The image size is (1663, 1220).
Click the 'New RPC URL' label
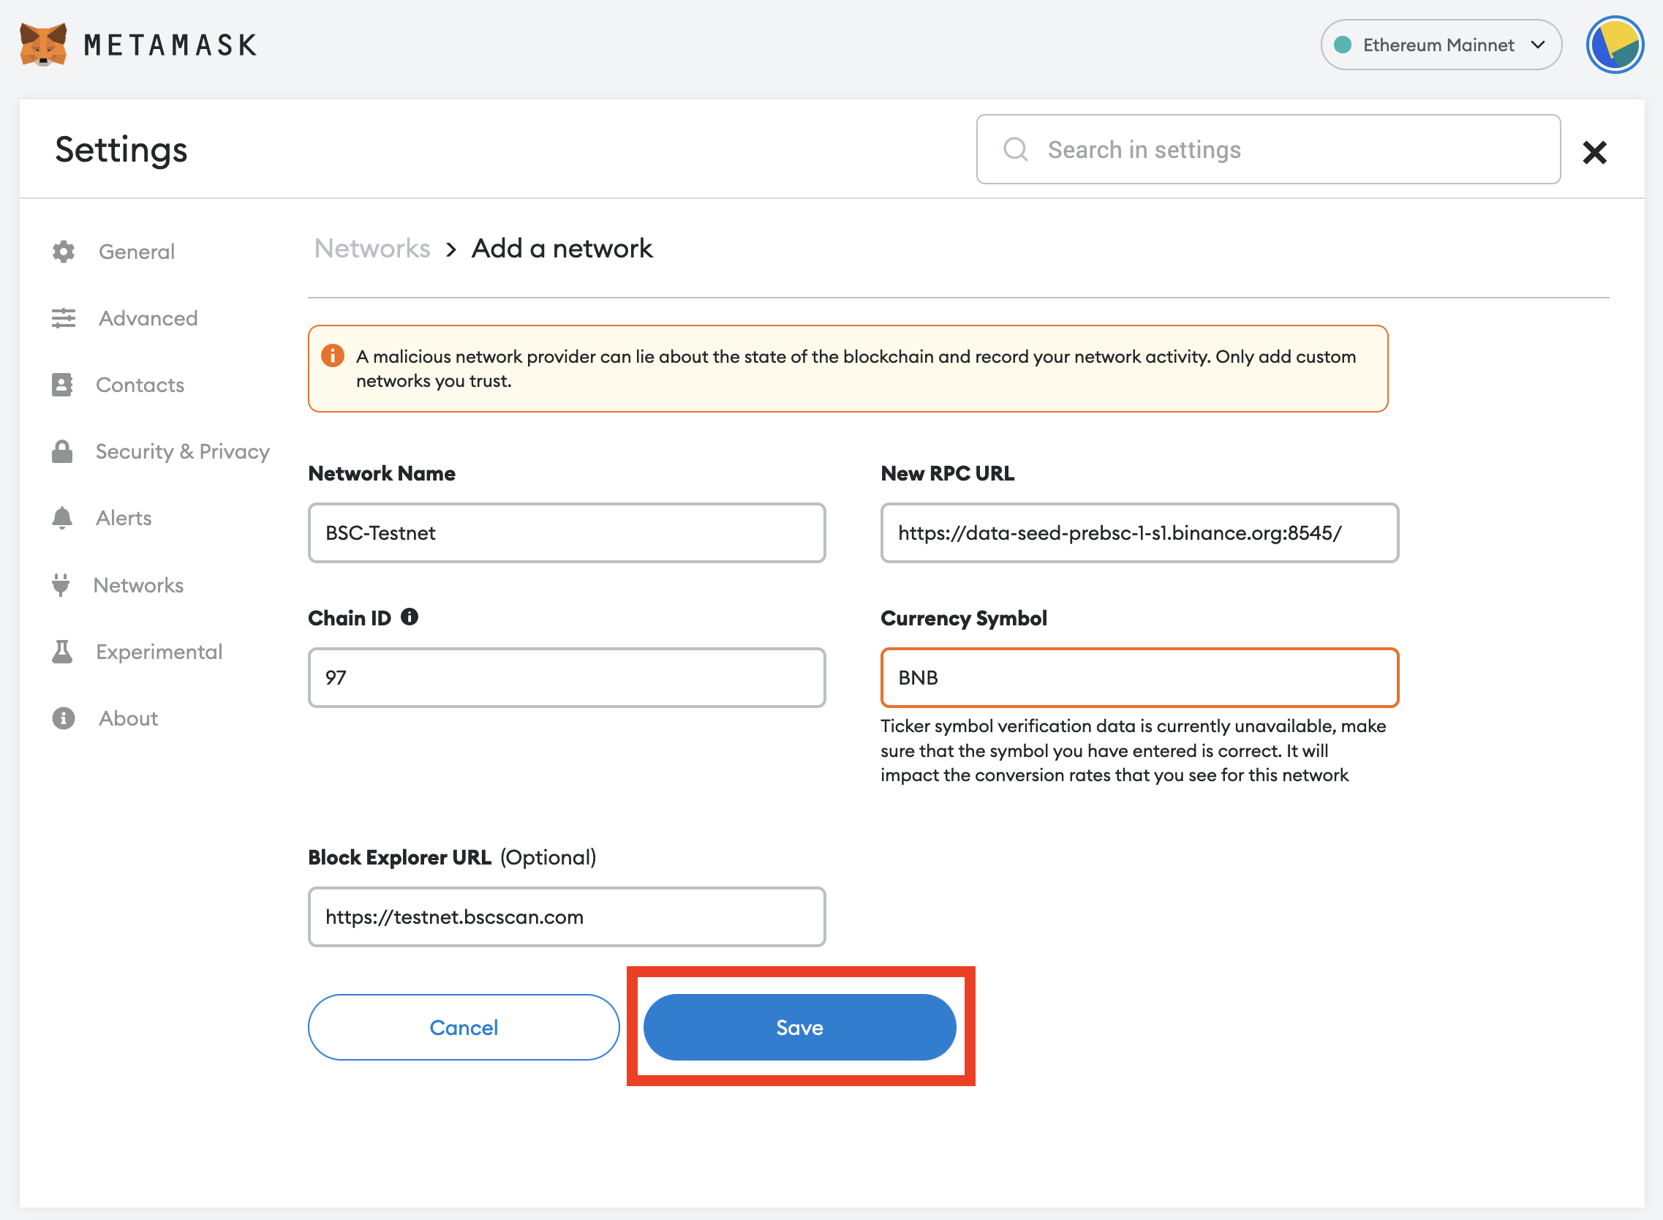click(948, 473)
